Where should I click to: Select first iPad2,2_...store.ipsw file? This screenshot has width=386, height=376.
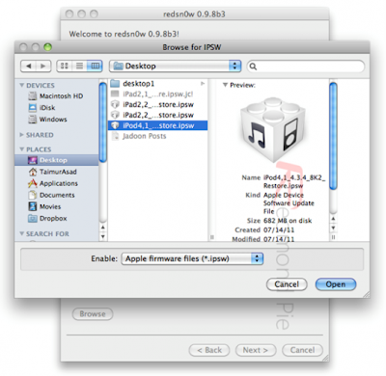[157, 104]
